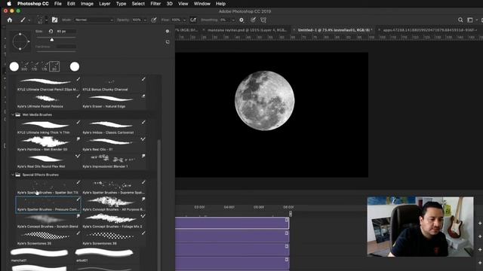Viewport: 483px width, 271px height.
Task: Open the File menu
Action: pos(57,4)
